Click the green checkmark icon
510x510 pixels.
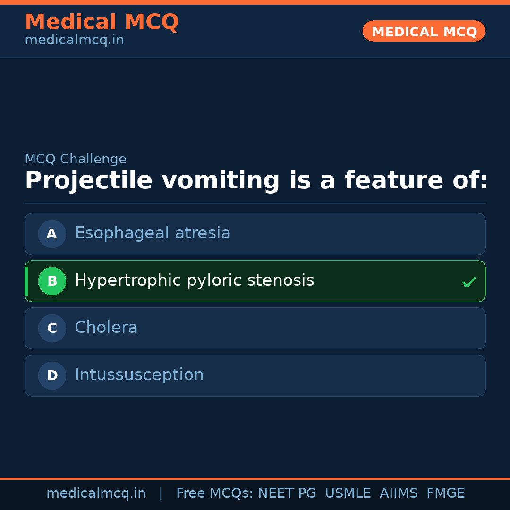(x=468, y=282)
